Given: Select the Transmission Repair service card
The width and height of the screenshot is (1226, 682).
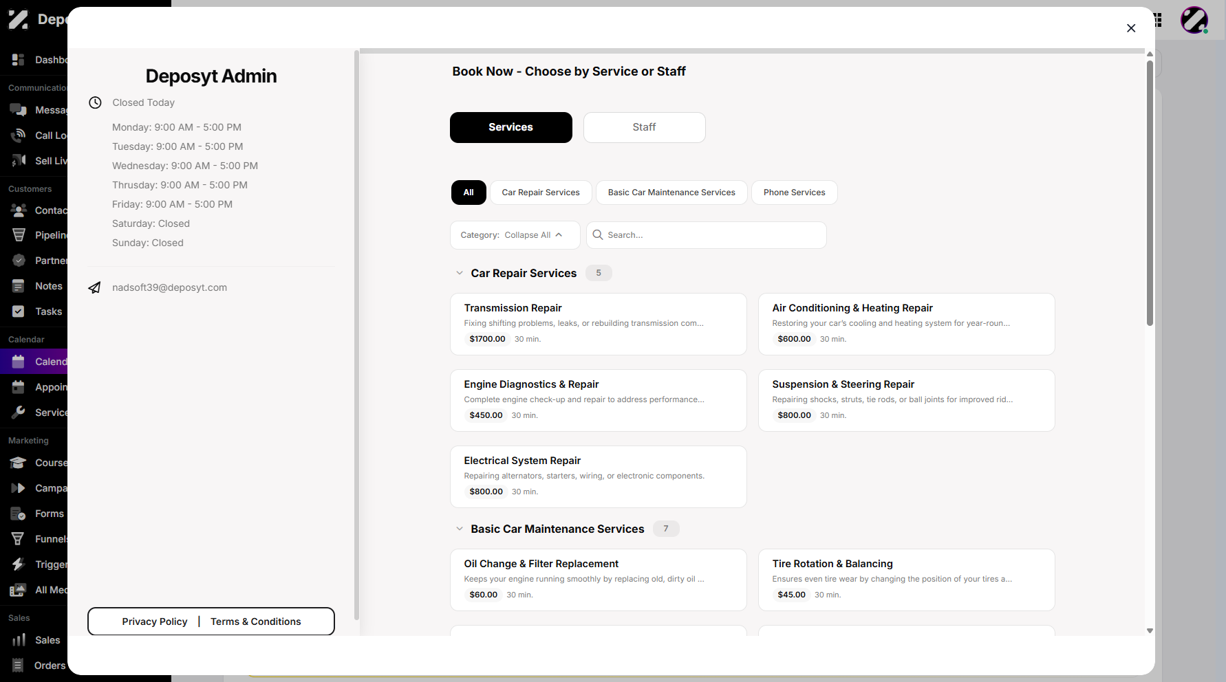Looking at the screenshot, I should coord(599,324).
